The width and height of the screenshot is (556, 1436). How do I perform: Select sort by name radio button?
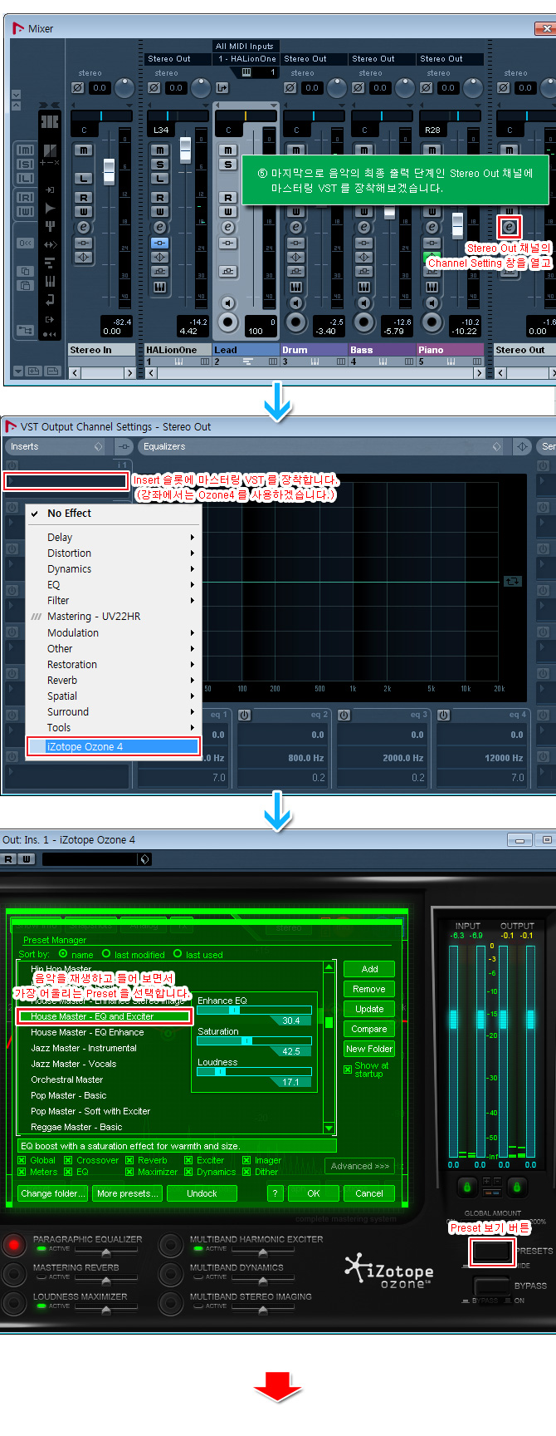[x=63, y=954]
